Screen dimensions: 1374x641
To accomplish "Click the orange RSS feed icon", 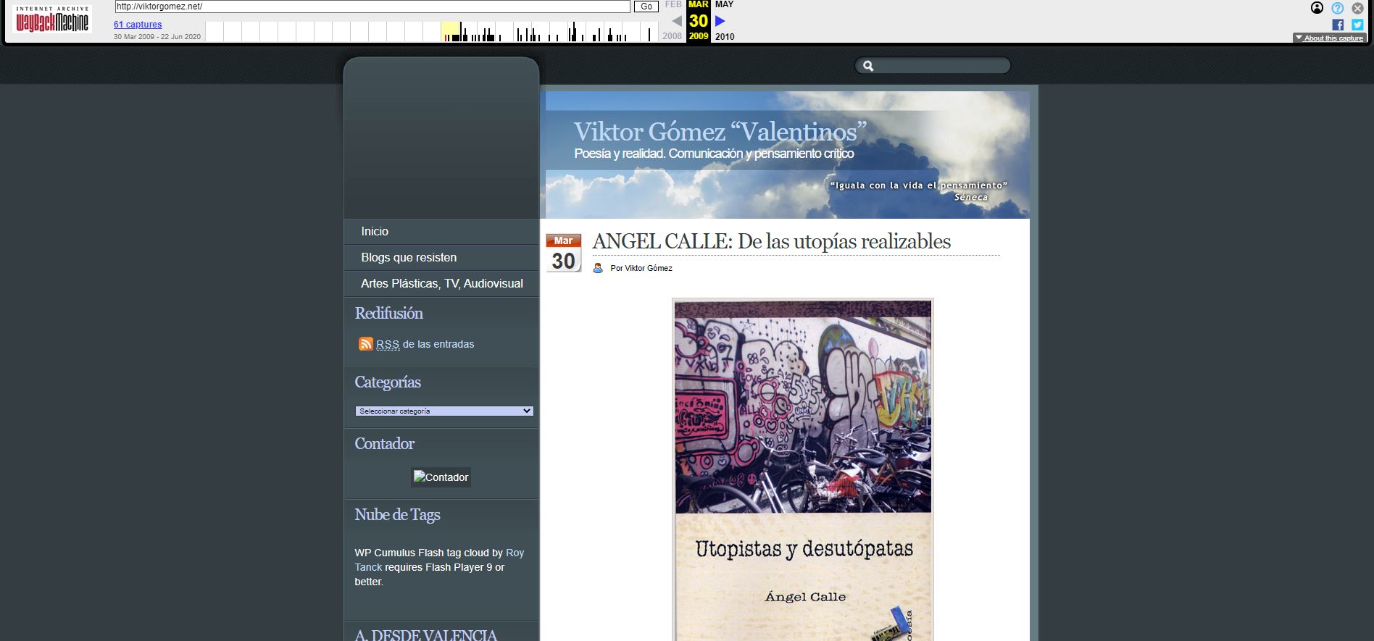I will pos(366,344).
